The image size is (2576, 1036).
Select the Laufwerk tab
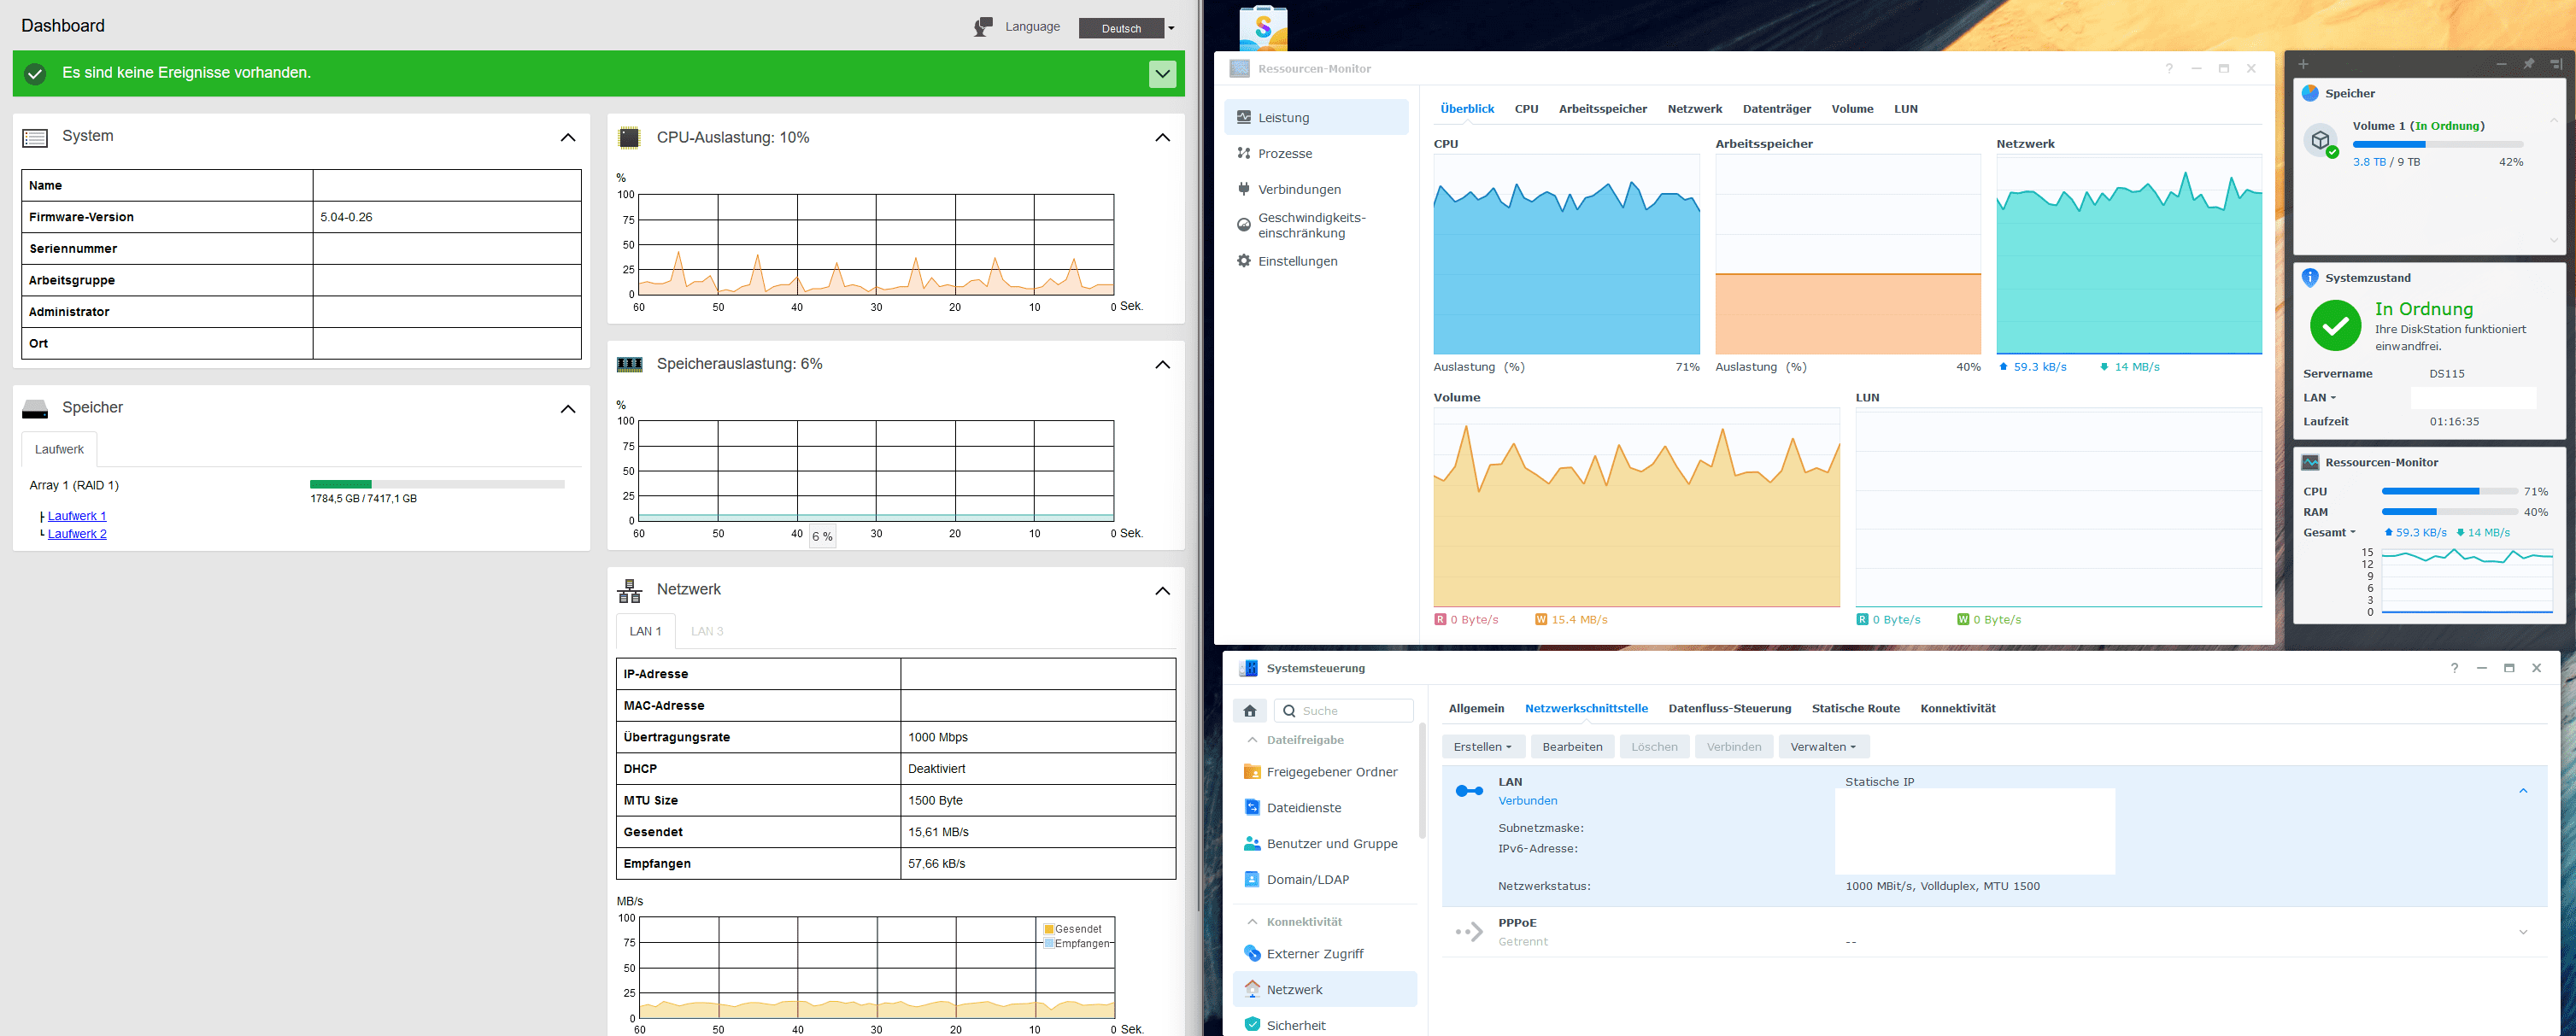[x=59, y=449]
